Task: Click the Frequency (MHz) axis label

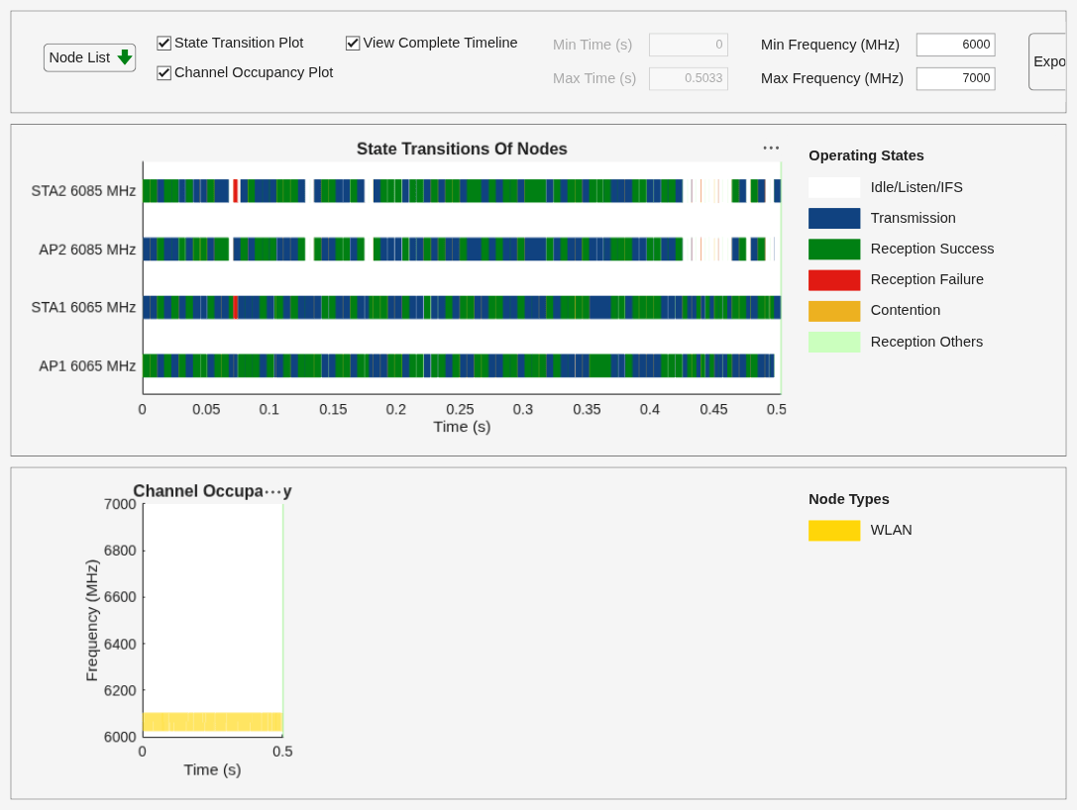Action: click(x=92, y=621)
